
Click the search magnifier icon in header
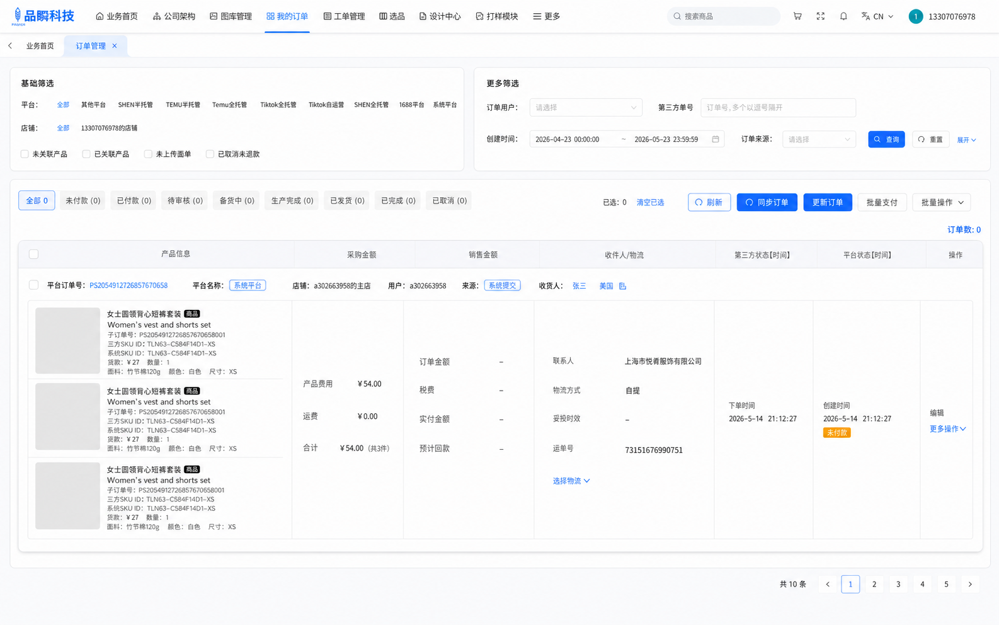(677, 16)
